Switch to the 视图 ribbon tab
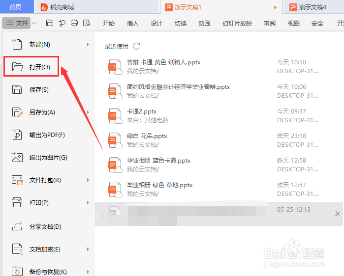This screenshot has width=344, height=276. point(293,23)
